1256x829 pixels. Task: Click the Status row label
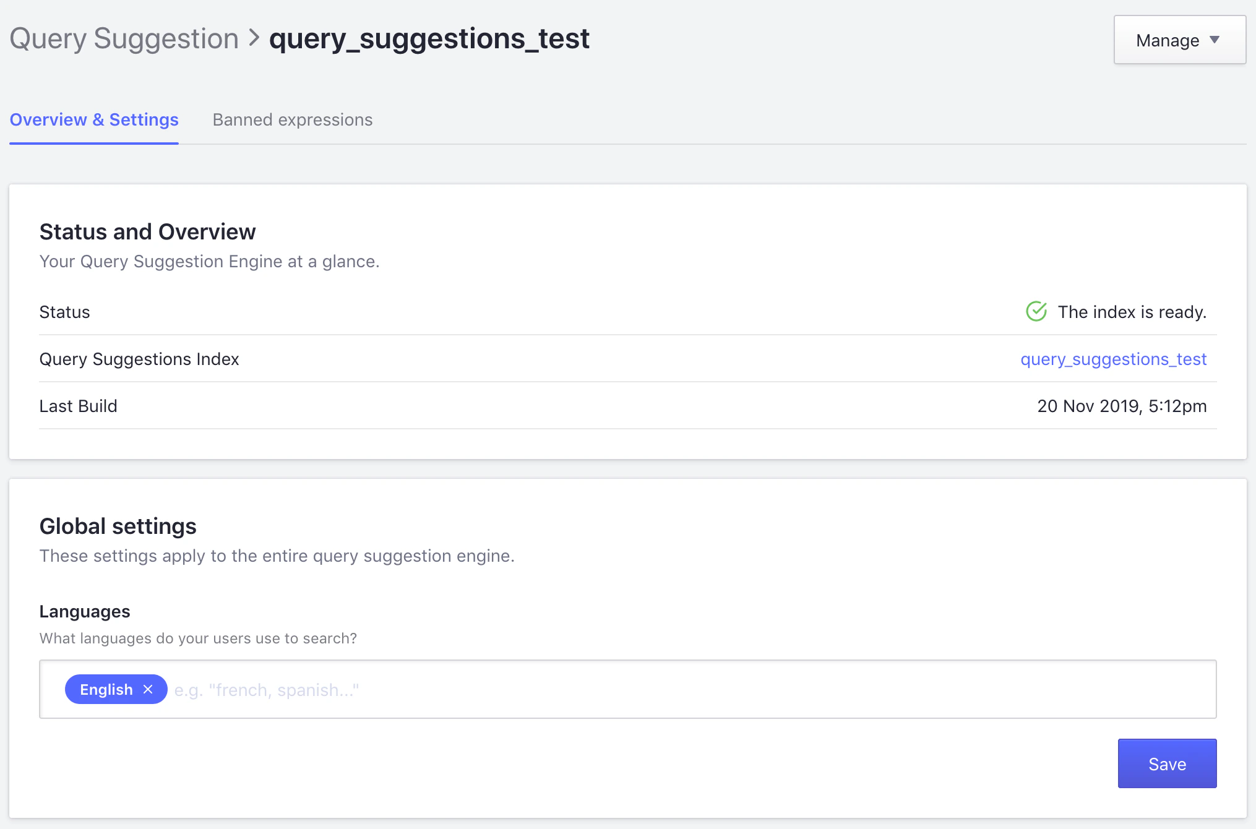pyautogui.click(x=64, y=312)
